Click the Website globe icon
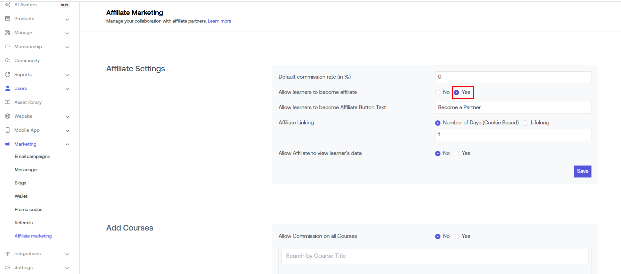Viewport: 621px width, 274px height. tap(8, 116)
